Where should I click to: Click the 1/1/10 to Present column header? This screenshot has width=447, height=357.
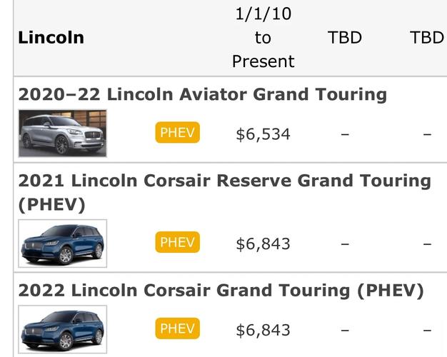click(263, 37)
